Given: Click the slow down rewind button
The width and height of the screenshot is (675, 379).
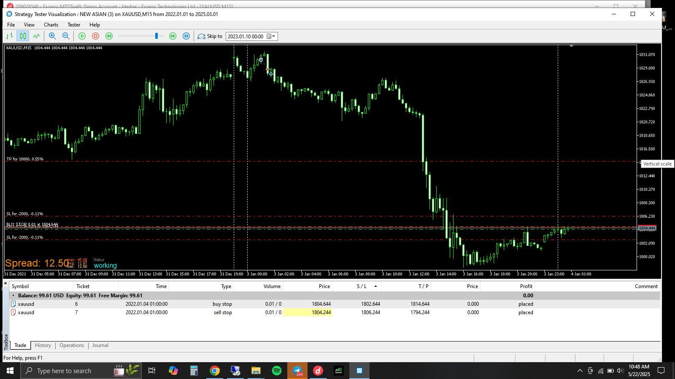Looking at the screenshot, I should tap(109, 36).
